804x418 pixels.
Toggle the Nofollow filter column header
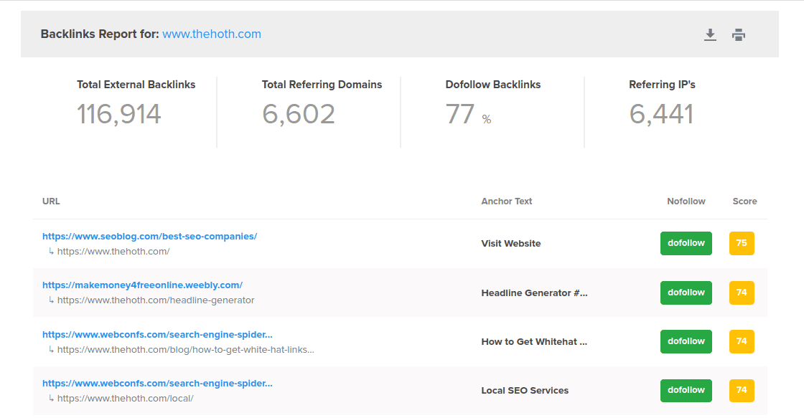click(x=686, y=201)
